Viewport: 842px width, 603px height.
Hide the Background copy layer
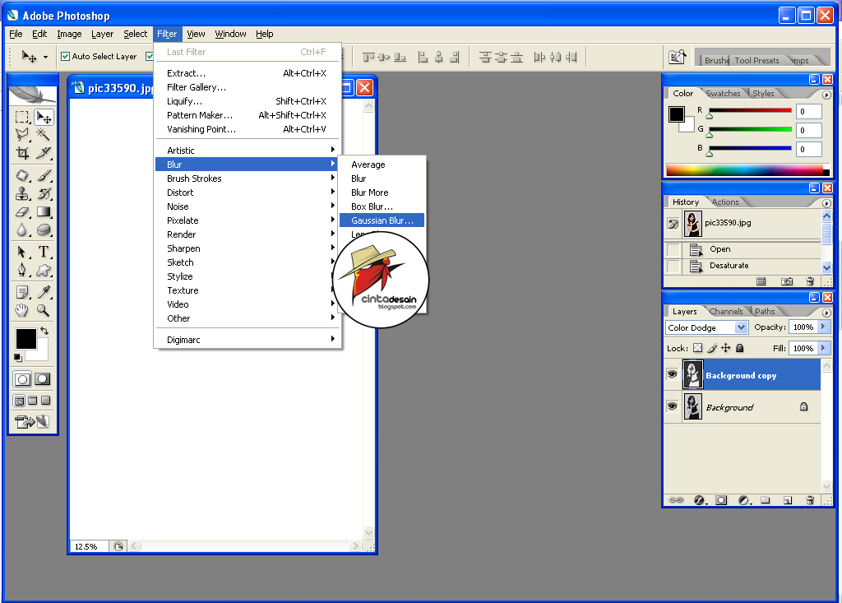[672, 374]
